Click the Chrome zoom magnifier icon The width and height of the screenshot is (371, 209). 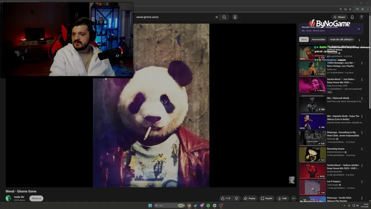[341, 9]
